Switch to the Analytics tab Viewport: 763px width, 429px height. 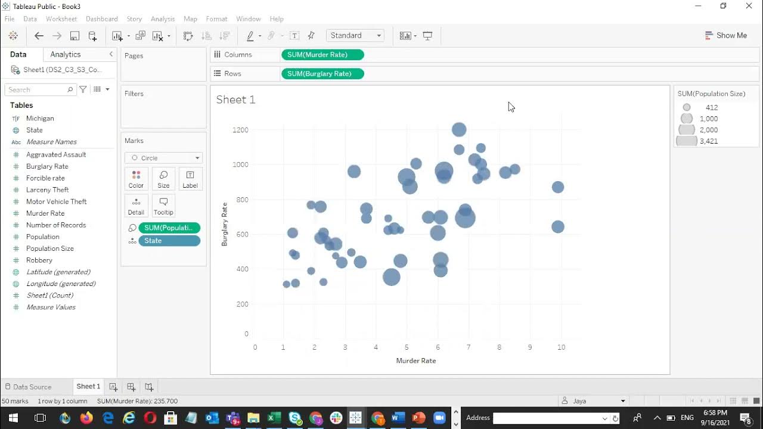66,54
